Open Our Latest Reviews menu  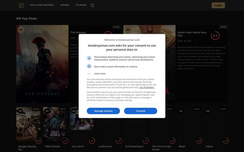(x=42, y=5)
